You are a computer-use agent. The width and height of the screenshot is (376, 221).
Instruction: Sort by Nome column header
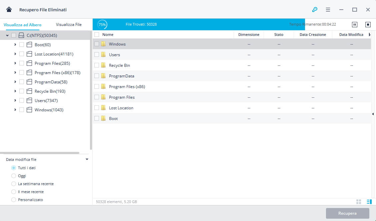point(108,35)
